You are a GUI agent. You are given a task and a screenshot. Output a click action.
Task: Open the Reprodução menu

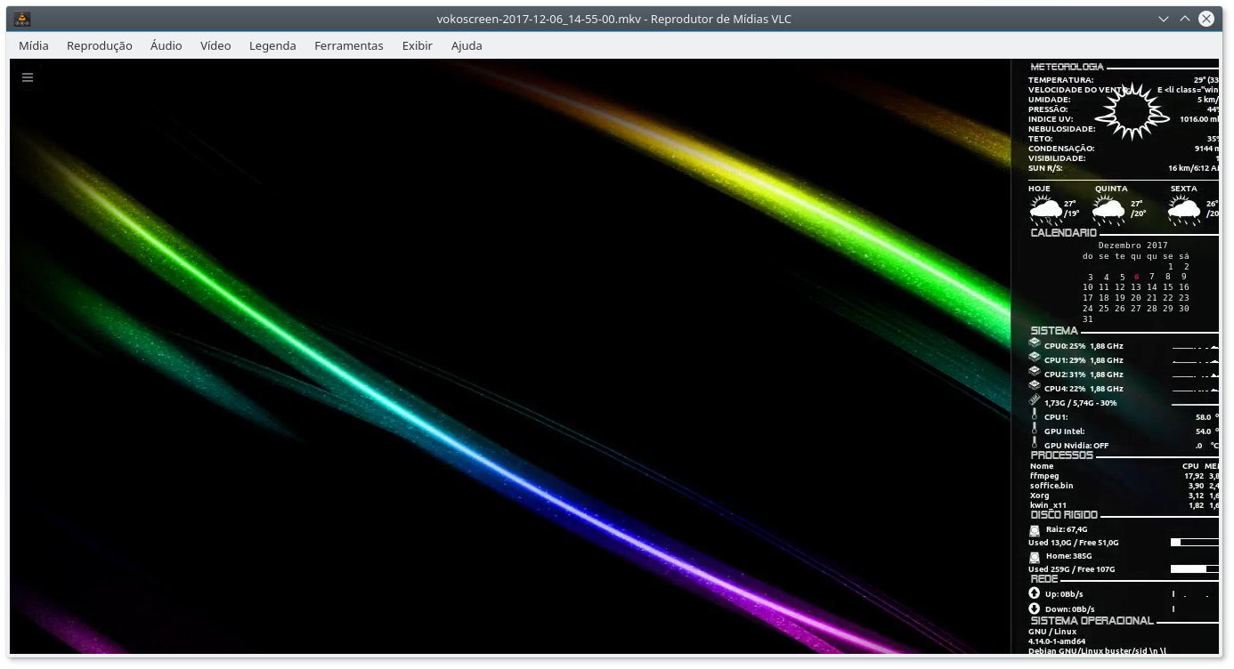coord(99,45)
